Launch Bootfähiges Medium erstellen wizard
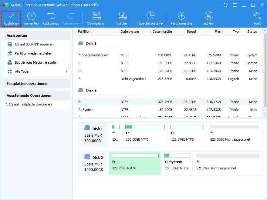 pyautogui.click(x=37, y=62)
